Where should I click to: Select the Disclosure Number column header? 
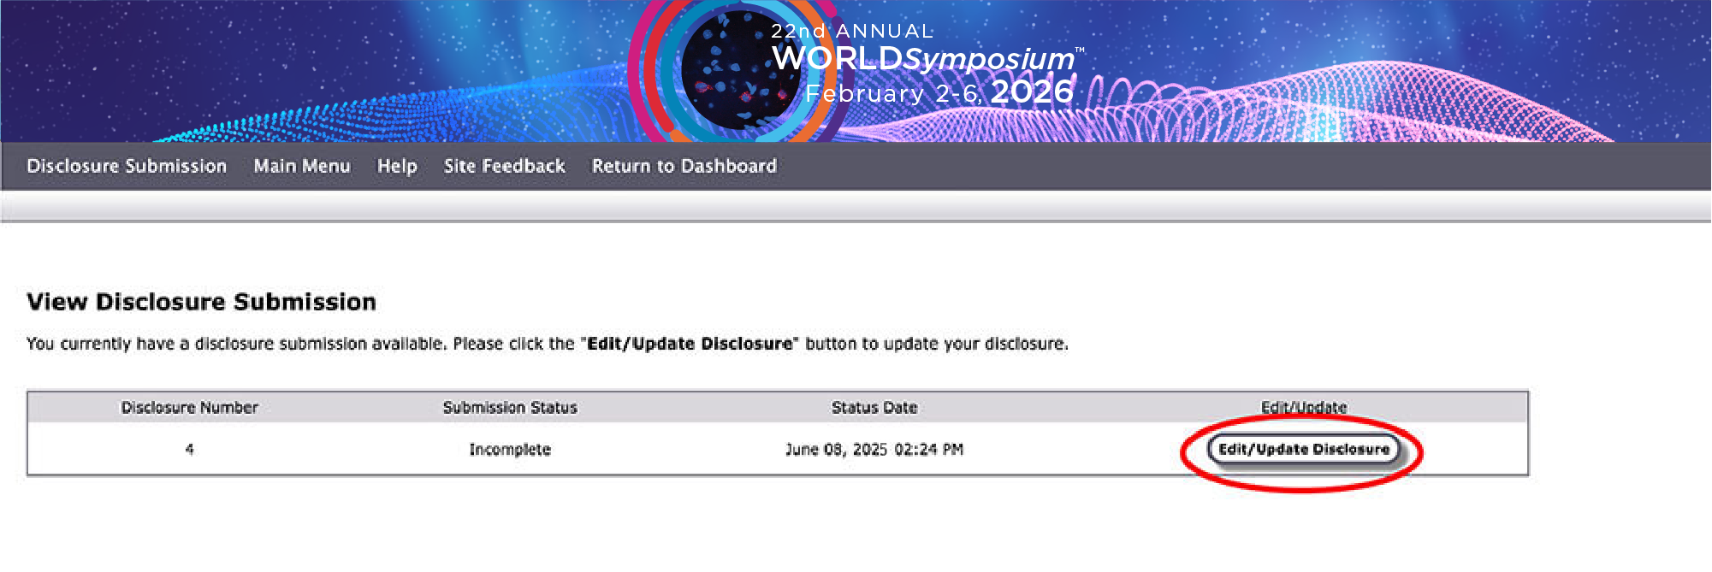coord(189,408)
